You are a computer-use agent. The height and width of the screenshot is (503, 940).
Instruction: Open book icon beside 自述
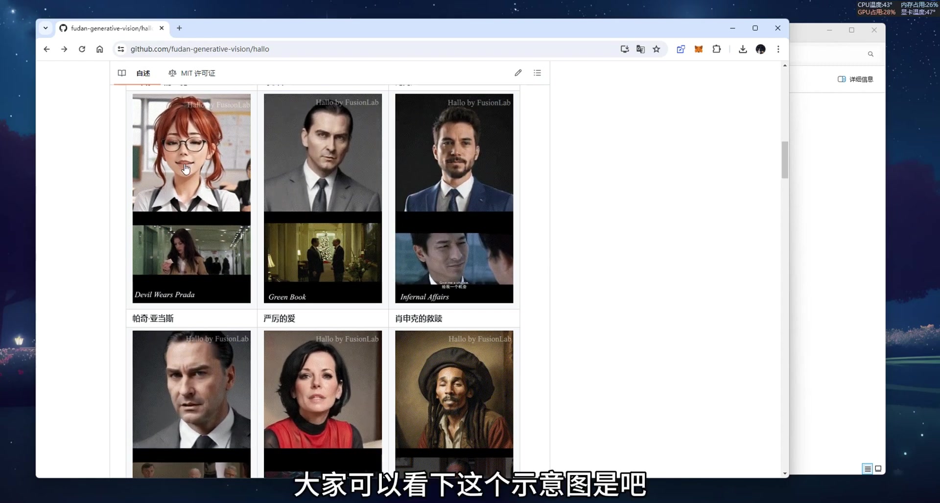click(122, 73)
